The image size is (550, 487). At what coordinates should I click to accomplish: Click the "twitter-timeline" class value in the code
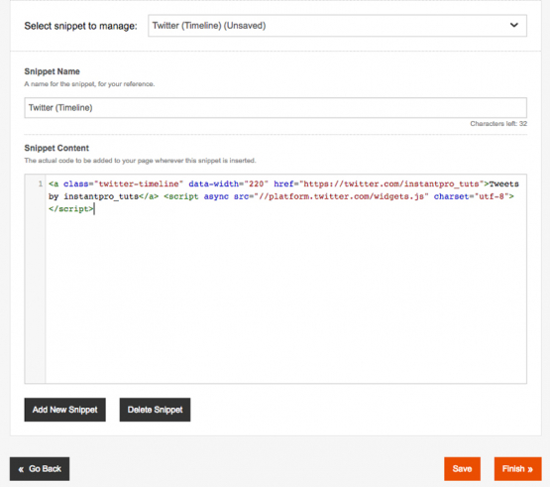pyautogui.click(x=139, y=183)
